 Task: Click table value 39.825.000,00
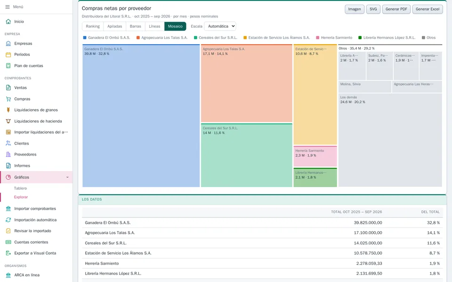click(x=368, y=223)
